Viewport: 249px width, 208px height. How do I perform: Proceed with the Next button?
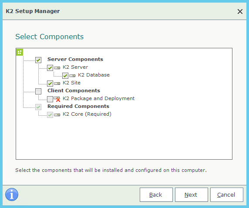pyautogui.click(x=192, y=195)
